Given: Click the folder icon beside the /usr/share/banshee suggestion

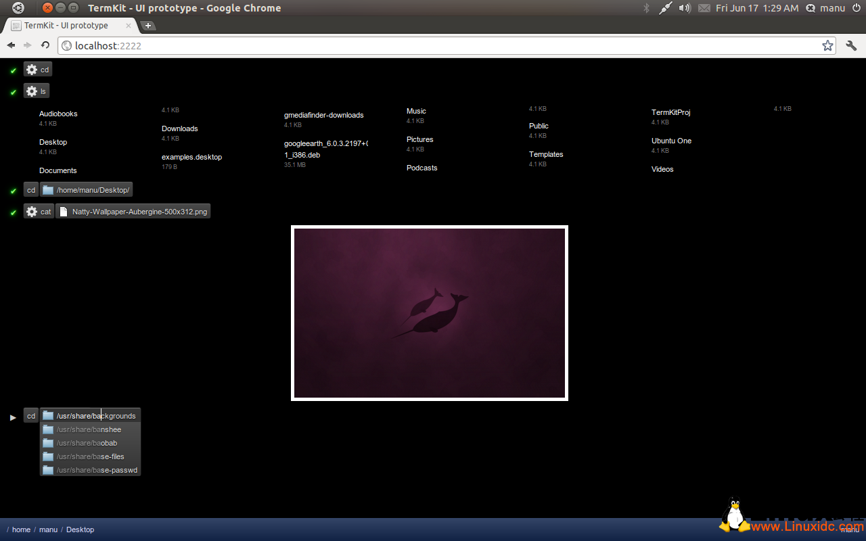Looking at the screenshot, I should tap(47, 429).
